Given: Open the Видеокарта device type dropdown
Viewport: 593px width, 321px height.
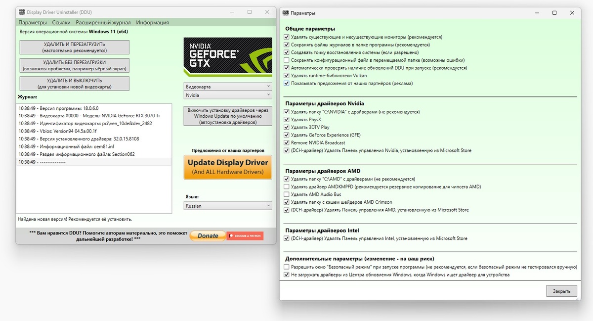Looking at the screenshot, I should click(x=228, y=87).
